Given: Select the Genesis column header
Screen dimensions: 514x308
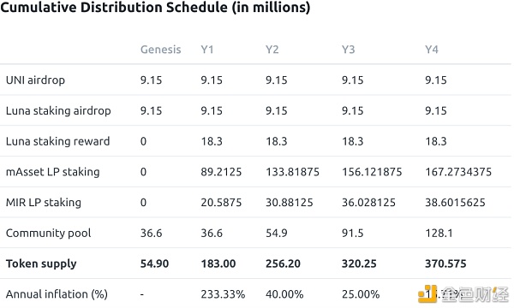Looking at the screenshot, I should tap(161, 50).
